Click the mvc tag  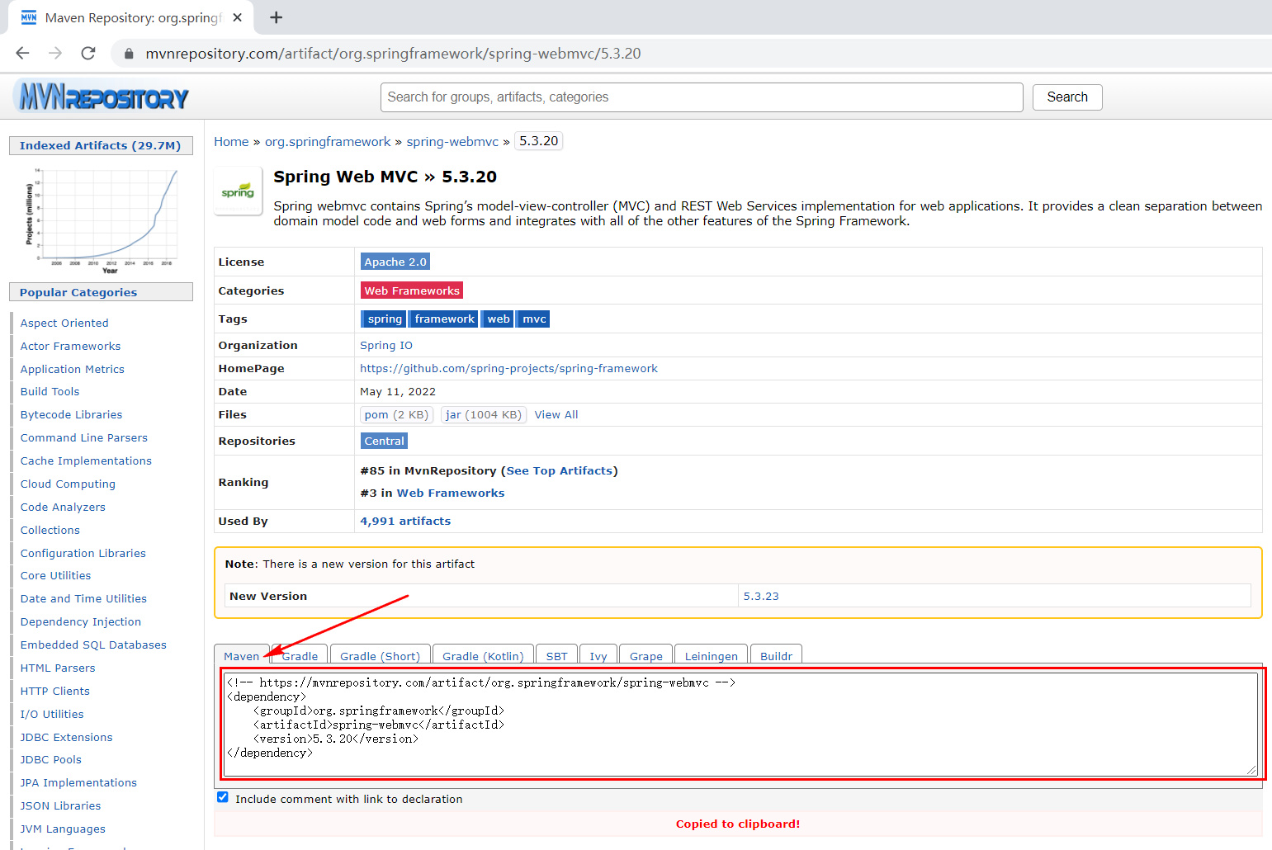click(x=534, y=319)
